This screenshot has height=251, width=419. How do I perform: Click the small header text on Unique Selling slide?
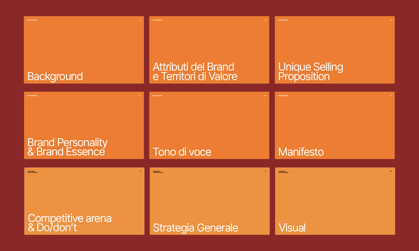pos(283,20)
